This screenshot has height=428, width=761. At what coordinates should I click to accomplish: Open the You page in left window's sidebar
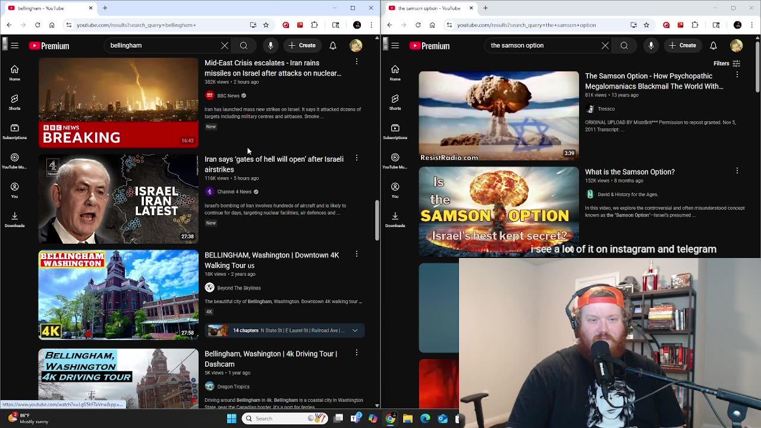pos(14,190)
